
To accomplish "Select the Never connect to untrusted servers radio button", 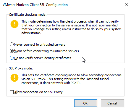I will pyautogui.click(x=12, y=45).
